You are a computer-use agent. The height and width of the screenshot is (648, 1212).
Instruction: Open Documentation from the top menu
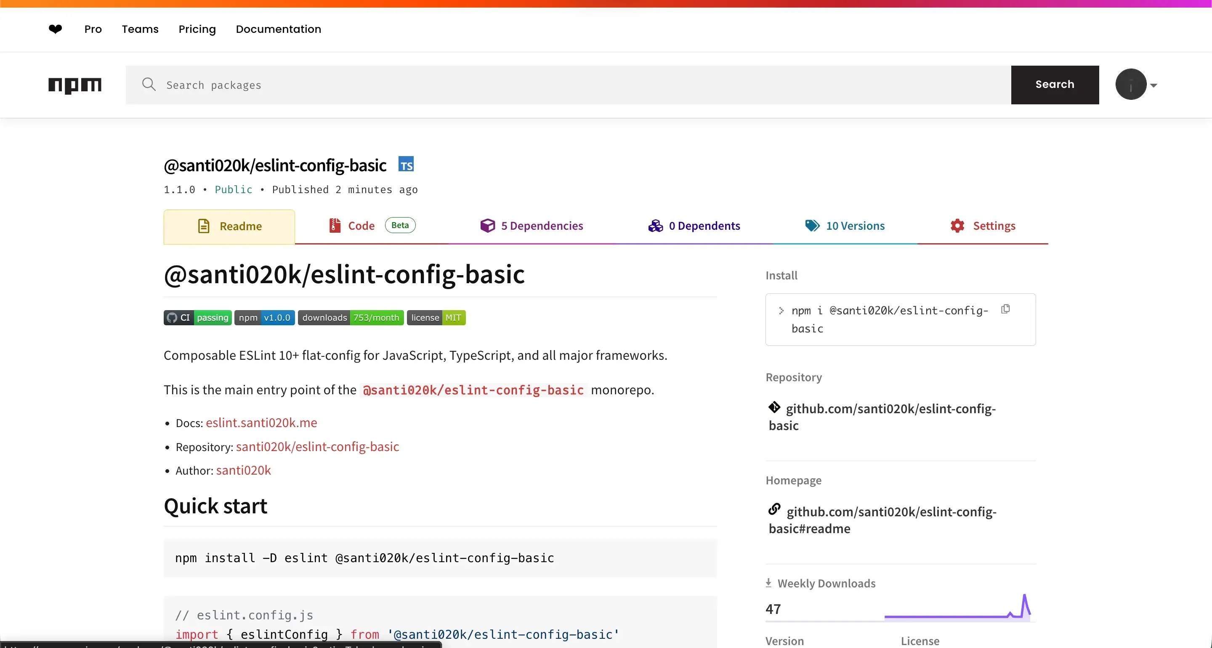point(278,29)
